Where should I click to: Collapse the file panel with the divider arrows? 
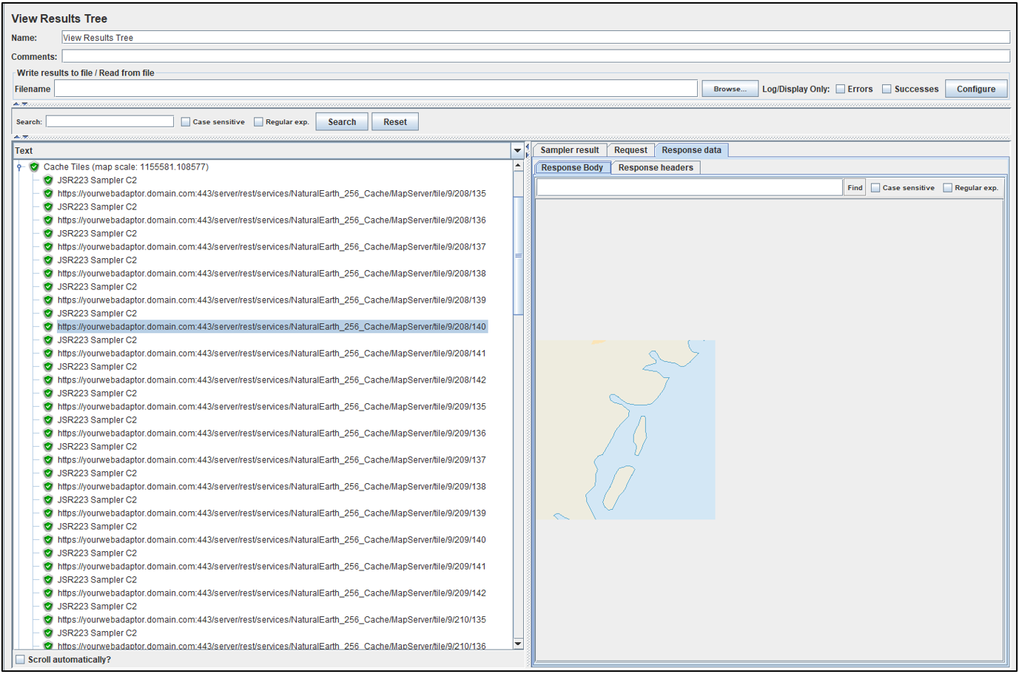click(x=21, y=104)
